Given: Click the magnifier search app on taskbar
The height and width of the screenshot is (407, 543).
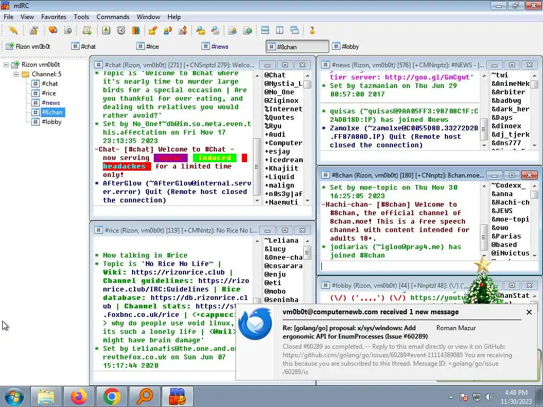Looking at the screenshot, I should click(144, 396).
